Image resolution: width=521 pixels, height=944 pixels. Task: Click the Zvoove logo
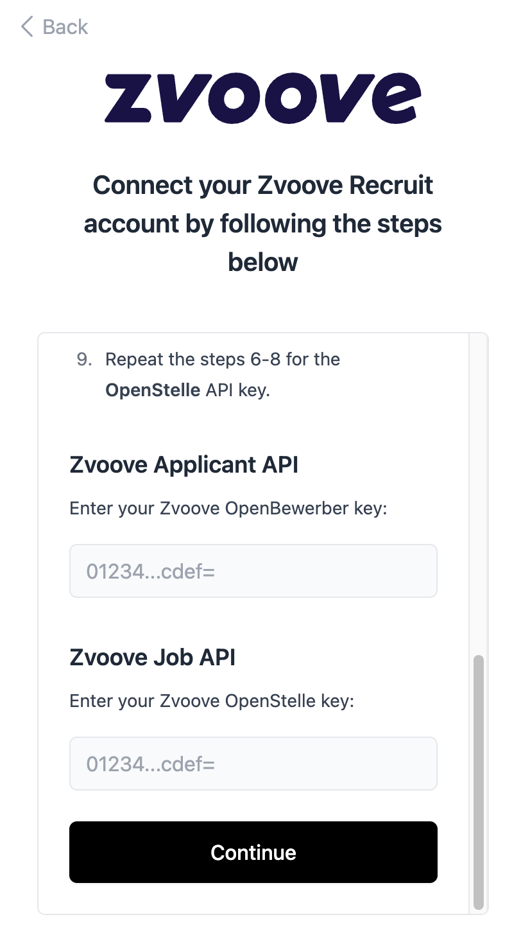263,98
